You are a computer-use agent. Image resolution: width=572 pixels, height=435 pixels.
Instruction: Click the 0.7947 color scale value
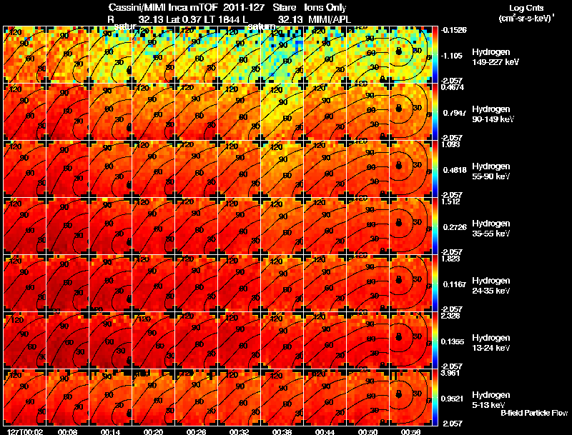point(455,113)
